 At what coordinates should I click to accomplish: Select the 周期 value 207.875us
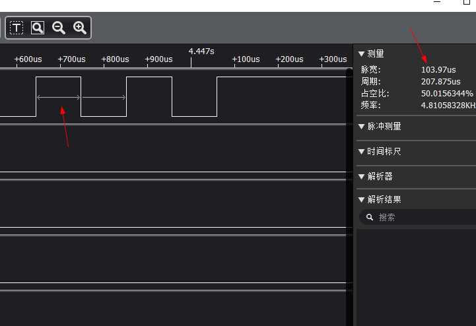pyautogui.click(x=441, y=82)
